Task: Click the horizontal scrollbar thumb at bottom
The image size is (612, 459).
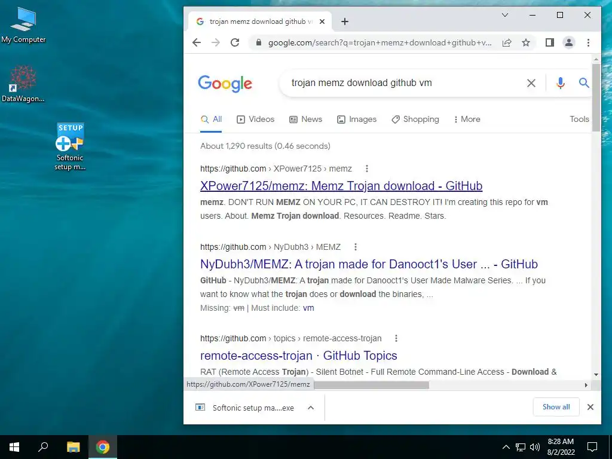Action: (x=371, y=385)
